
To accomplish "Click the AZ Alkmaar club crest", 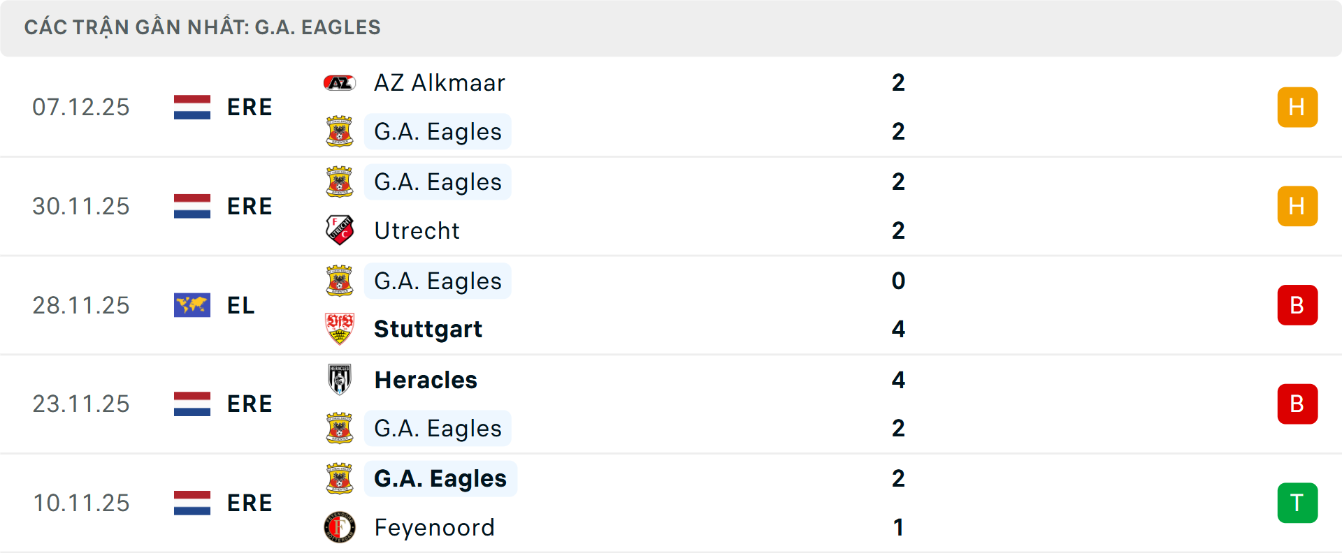I will [340, 82].
